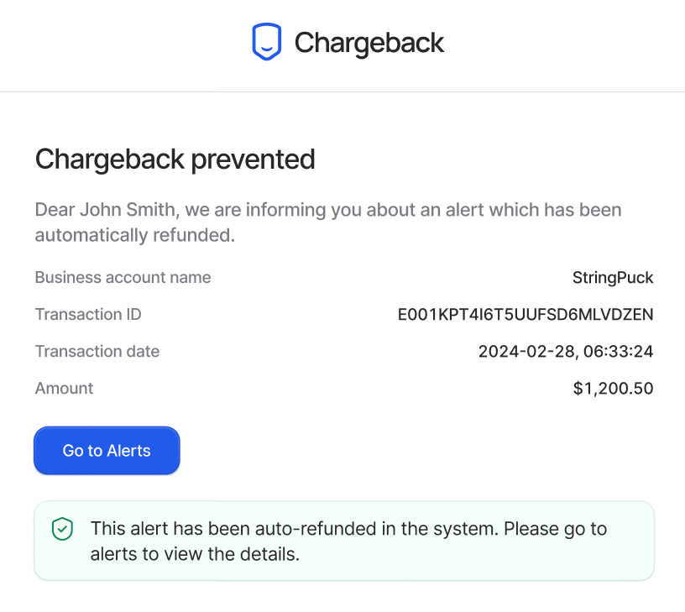This screenshot has width=685, height=612.
Task: Click the transaction date 2024-02-28 value
Action: (566, 351)
